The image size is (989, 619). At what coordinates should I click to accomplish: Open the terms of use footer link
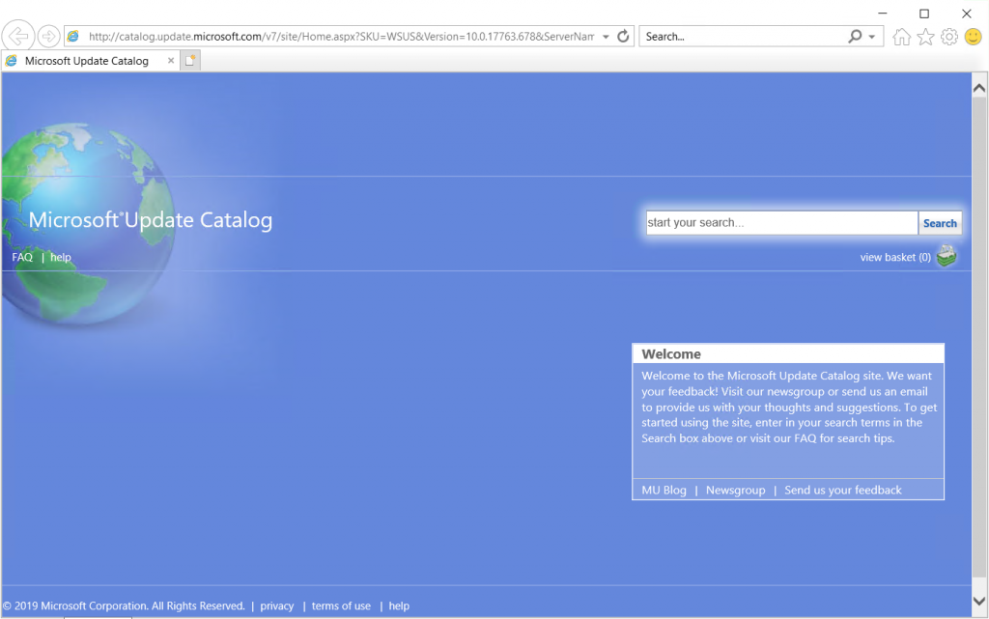341,605
